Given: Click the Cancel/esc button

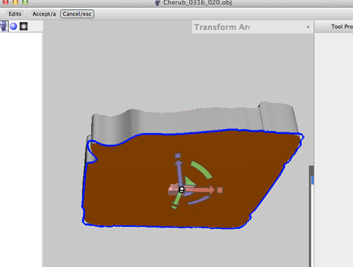Looking at the screenshot, I should (x=77, y=14).
